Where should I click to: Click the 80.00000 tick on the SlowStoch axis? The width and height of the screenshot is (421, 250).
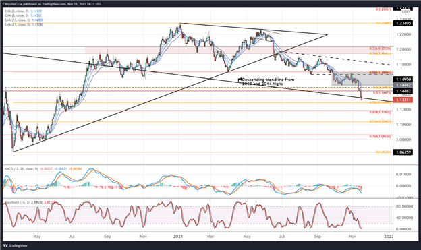403,206
